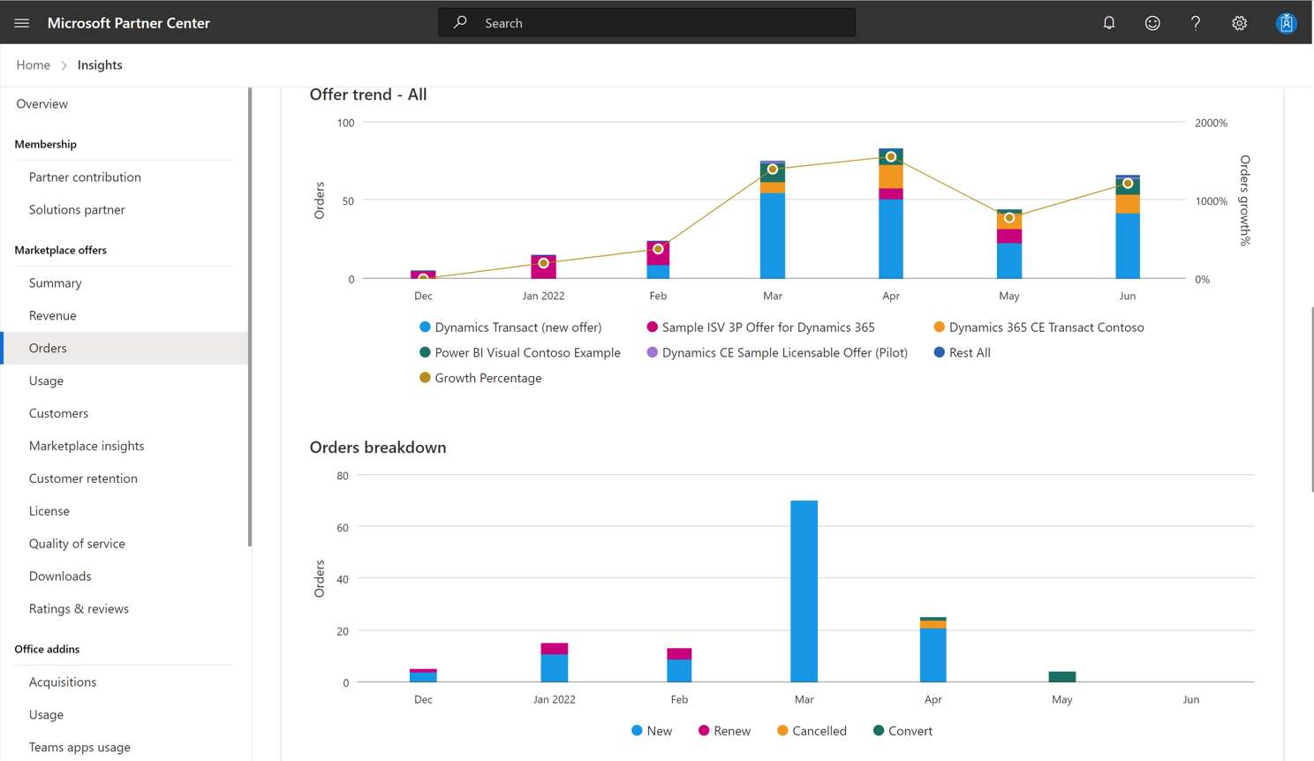Toggle Dynamics Transact (new offer) legend
1314x761 pixels.
coord(510,328)
